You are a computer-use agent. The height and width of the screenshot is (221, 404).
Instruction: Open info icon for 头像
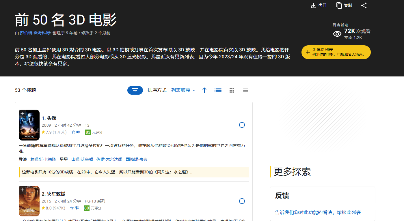click(242, 125)
